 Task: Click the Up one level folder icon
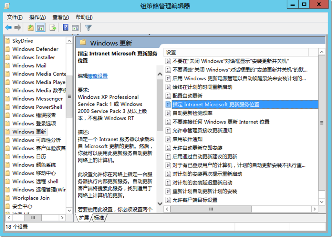pyautogui.click(x=30, y=27)
